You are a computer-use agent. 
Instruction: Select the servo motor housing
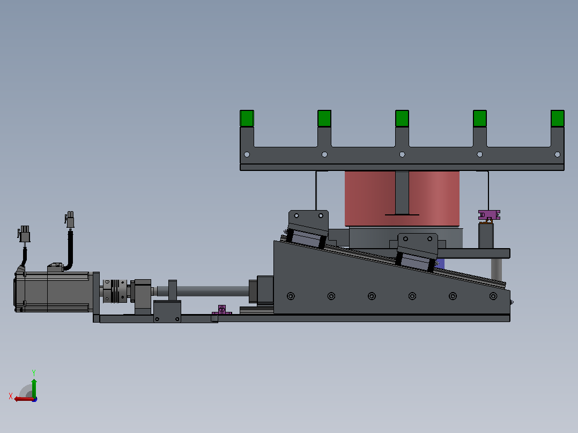54,292
